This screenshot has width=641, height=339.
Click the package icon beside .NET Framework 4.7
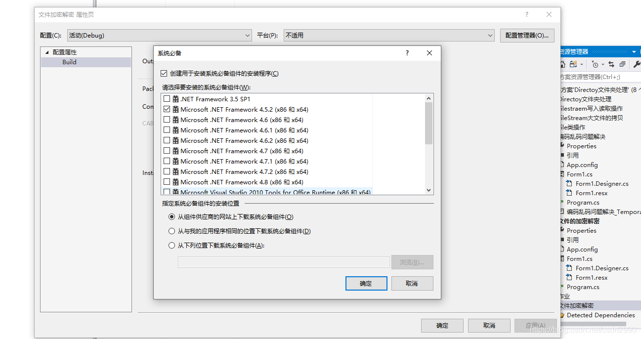point(175,151)
